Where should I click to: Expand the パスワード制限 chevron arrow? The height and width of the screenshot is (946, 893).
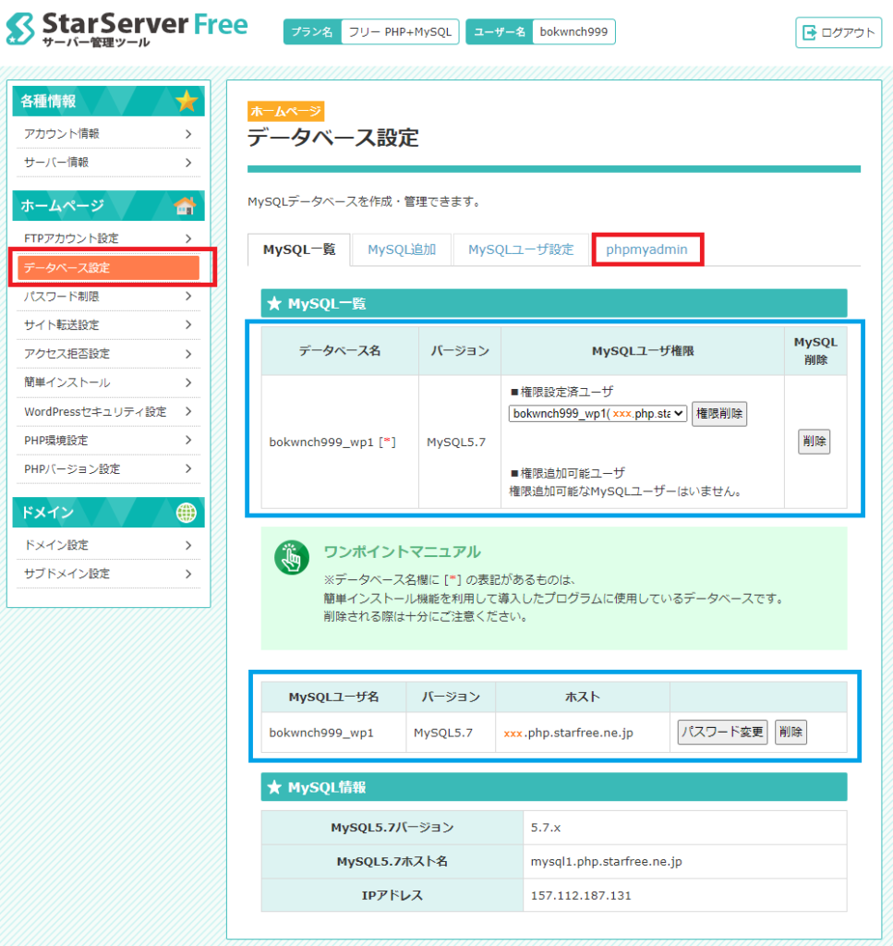(188, 297)
